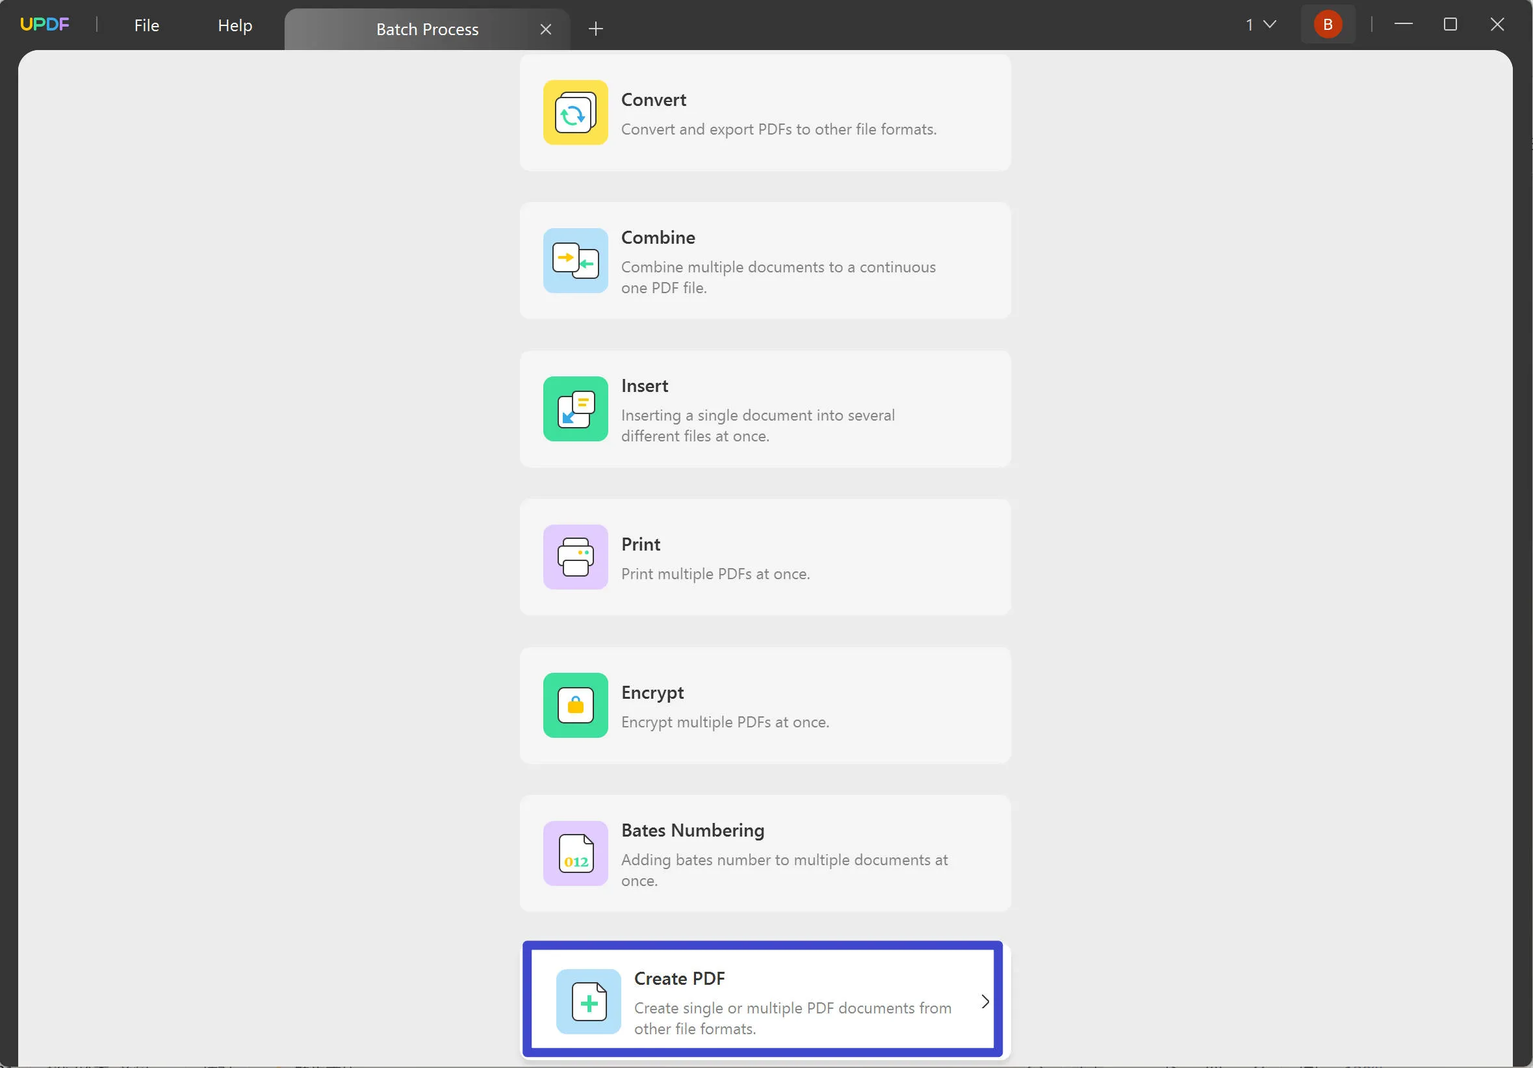Click the Encrypt PDFs icon
This screenshot has height=1068, width=1533.
(x=576, y=705)
